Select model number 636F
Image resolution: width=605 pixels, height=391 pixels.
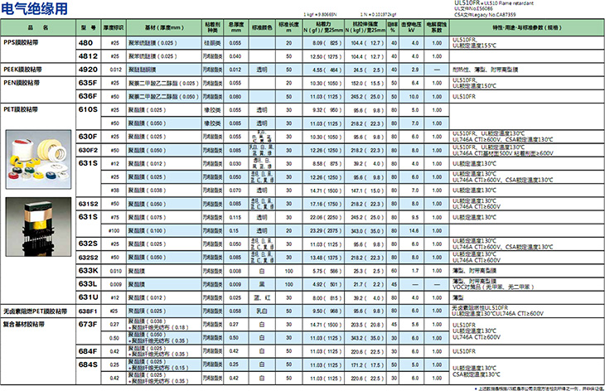[88, 96]
